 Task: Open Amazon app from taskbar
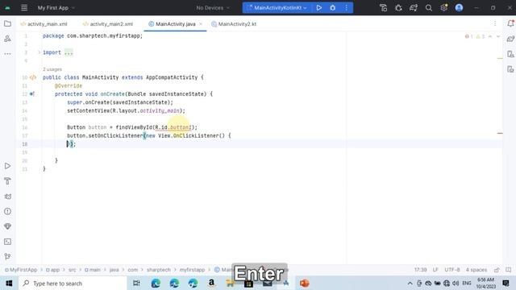point(211,283)
